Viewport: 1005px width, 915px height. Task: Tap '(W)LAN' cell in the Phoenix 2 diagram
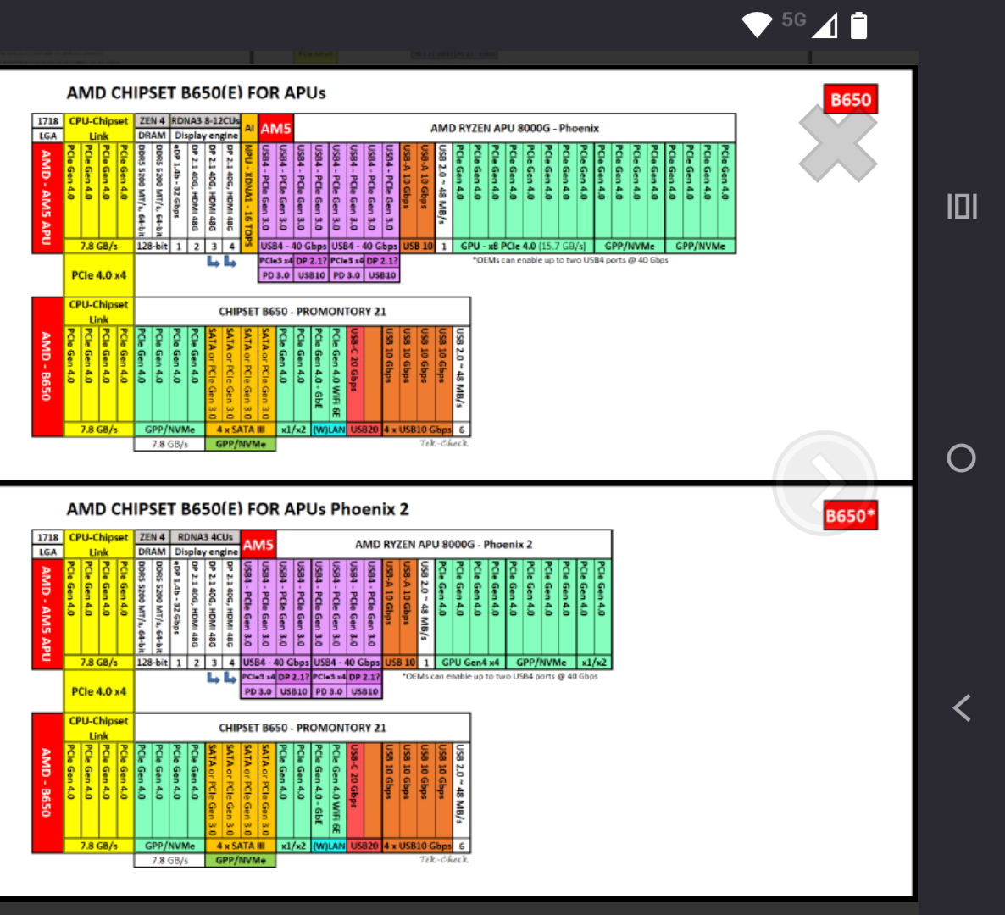tap(329, 846)
